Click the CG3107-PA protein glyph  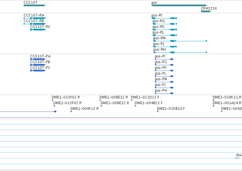tap(38, 59)
